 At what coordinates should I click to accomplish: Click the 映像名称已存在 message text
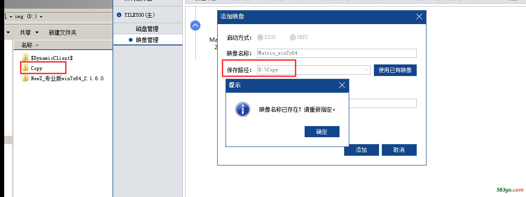[298, 109]
